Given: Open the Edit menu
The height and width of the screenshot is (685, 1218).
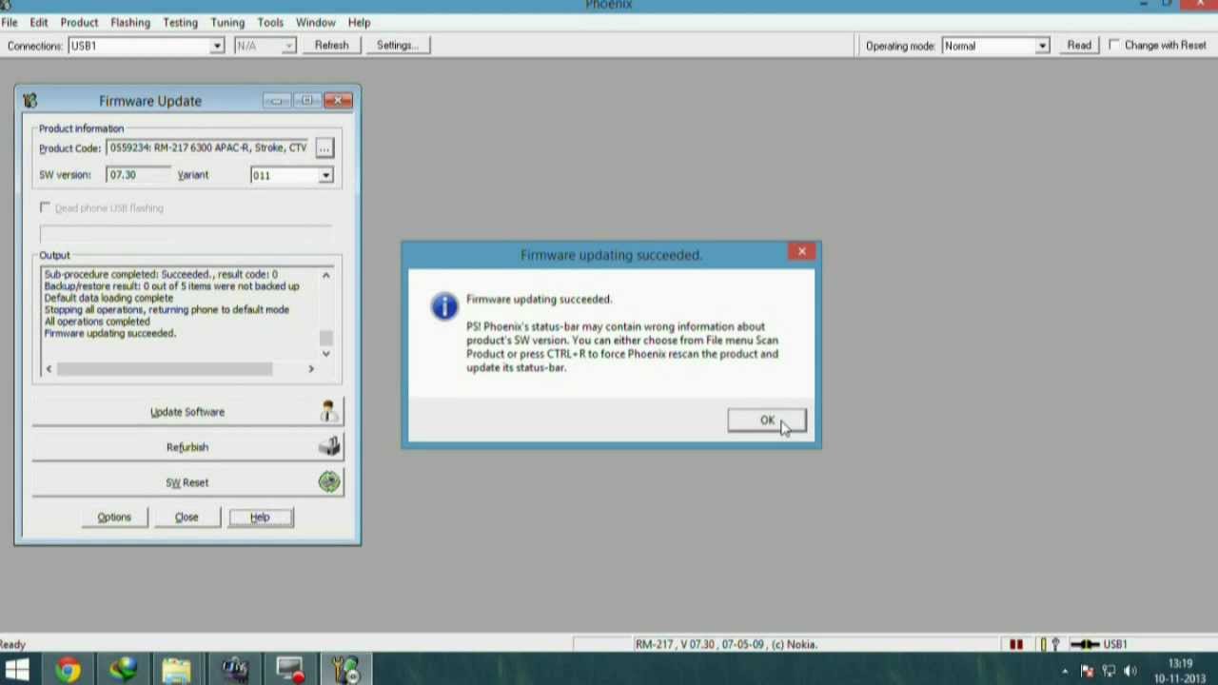Looking at the screenshot, I should (39, 22).
